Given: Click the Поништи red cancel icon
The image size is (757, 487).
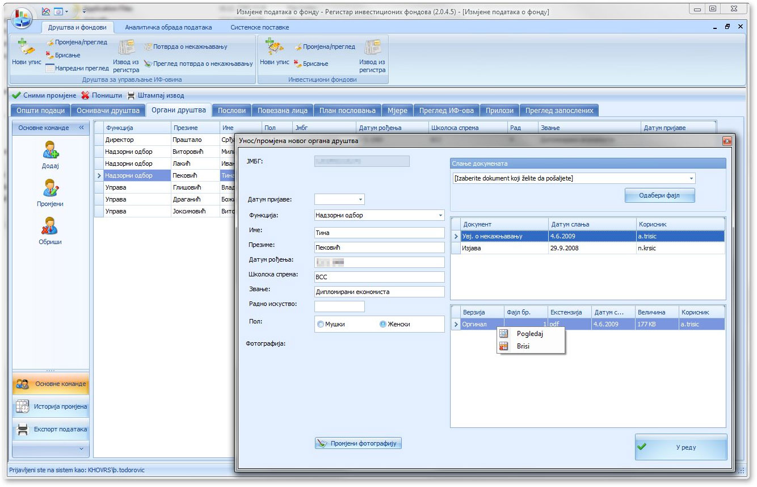Looking at the screenshot, I should (85, 95).
